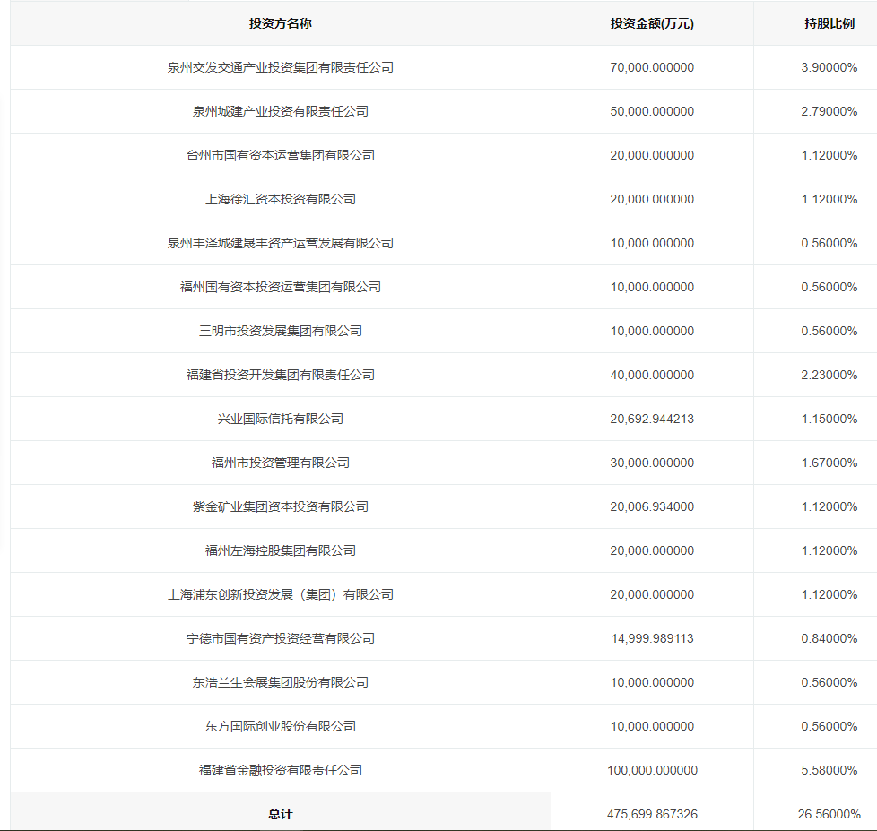Screen dimensions: 877x831
Task: Select 兴业国际信托有限公司 cell
Action: (x=280, y=419)
